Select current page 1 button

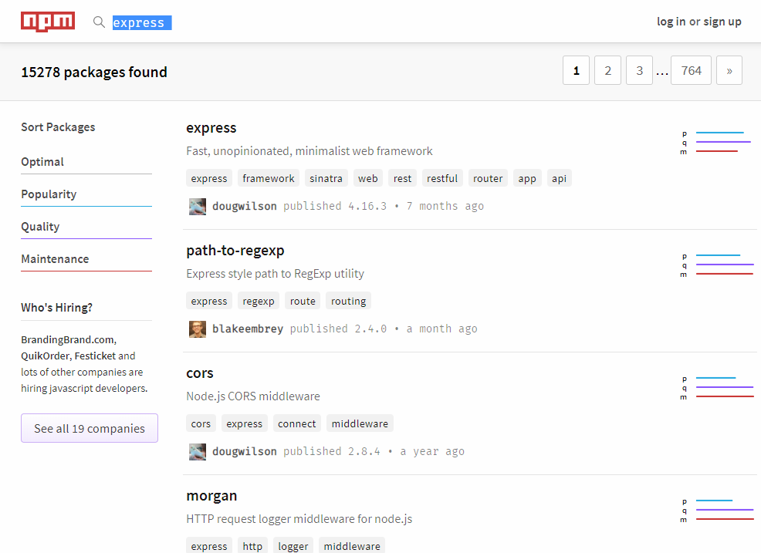(576, 70)
